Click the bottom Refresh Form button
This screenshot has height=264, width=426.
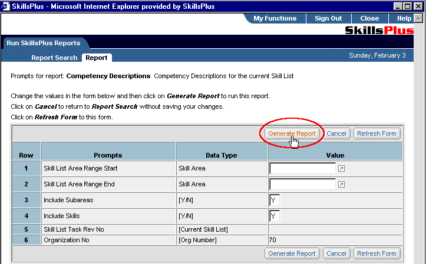coord(377,253)
